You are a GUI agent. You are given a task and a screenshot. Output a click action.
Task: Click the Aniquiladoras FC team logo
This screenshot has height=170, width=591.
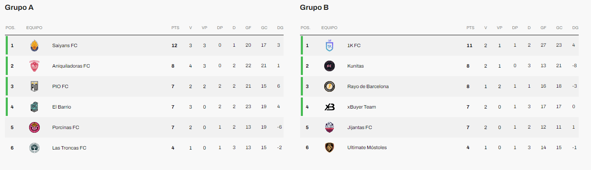click(34, 66)
